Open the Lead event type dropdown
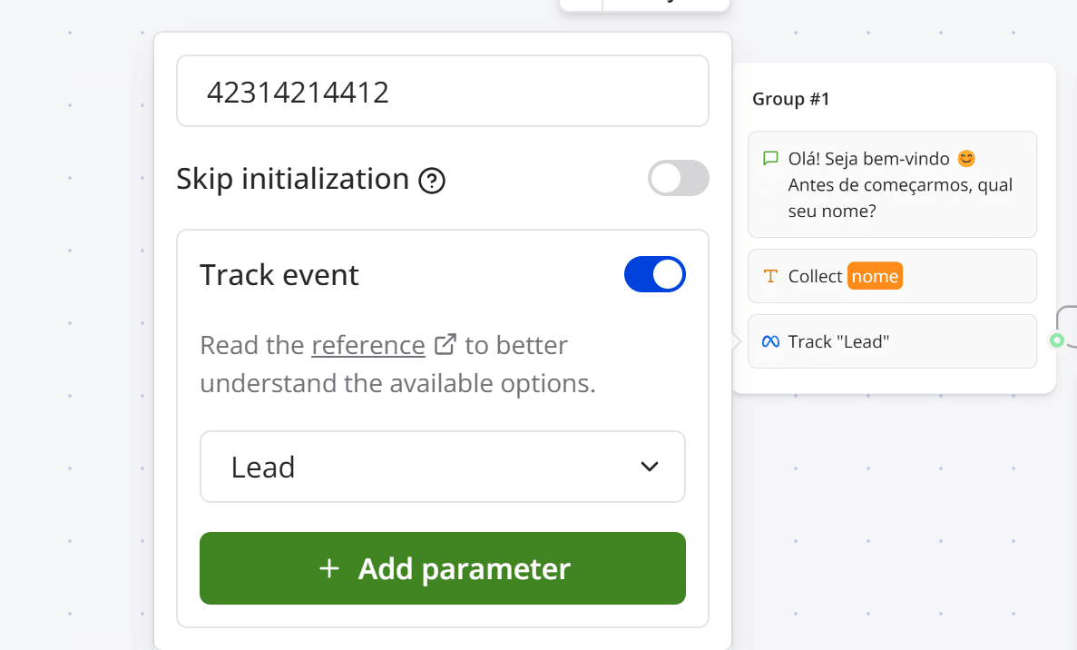The height and width of the screenshot is (650, 1077). pos(442,467)
